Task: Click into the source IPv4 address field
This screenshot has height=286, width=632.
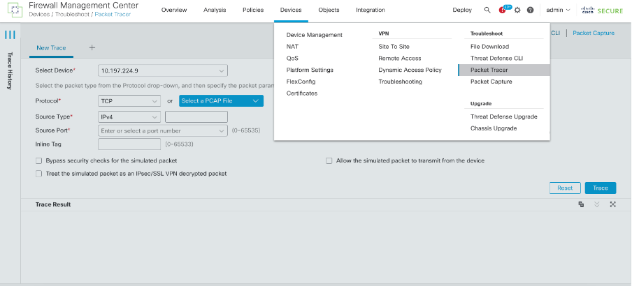Action: tap(196, 116)
